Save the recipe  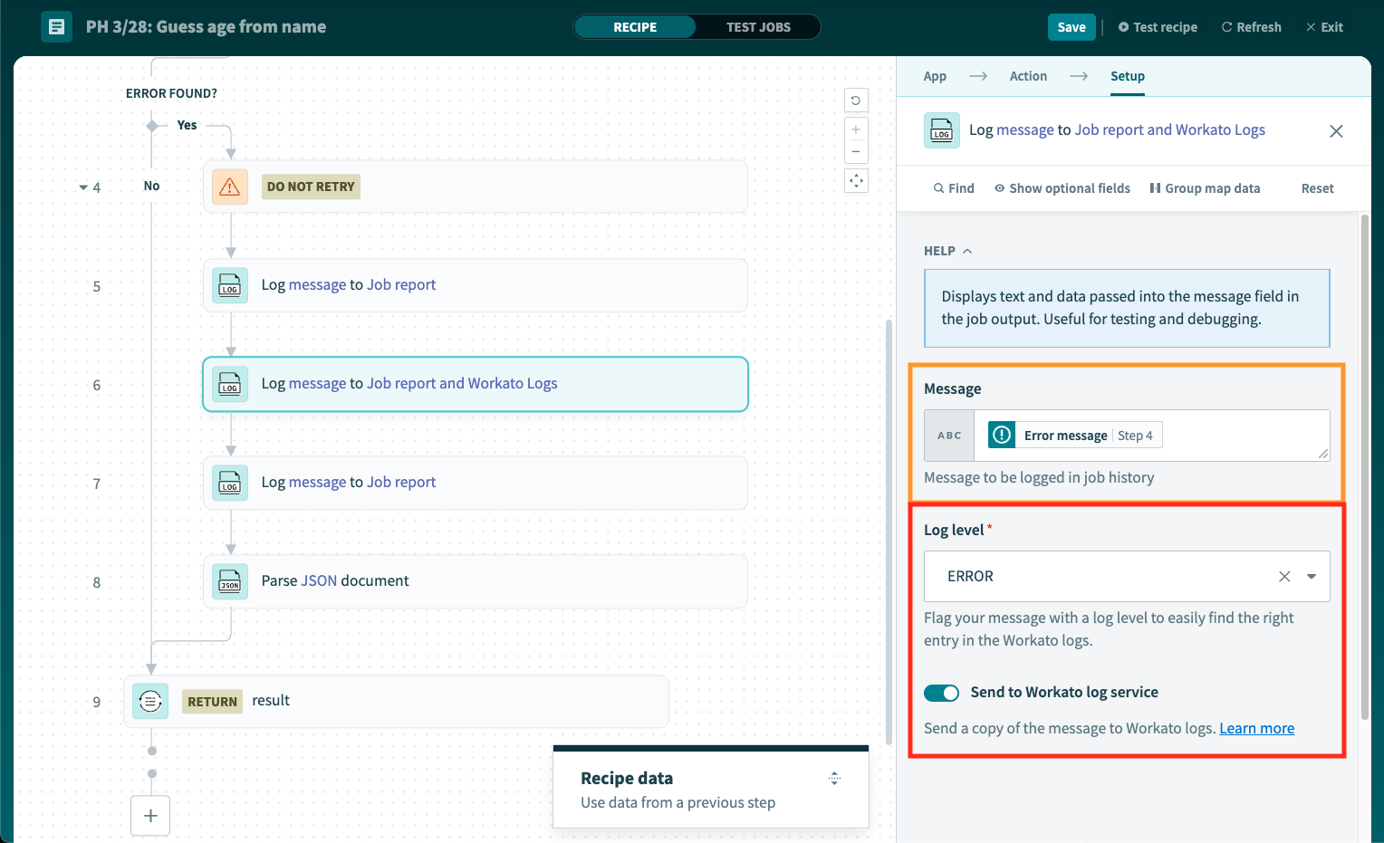1072,26
